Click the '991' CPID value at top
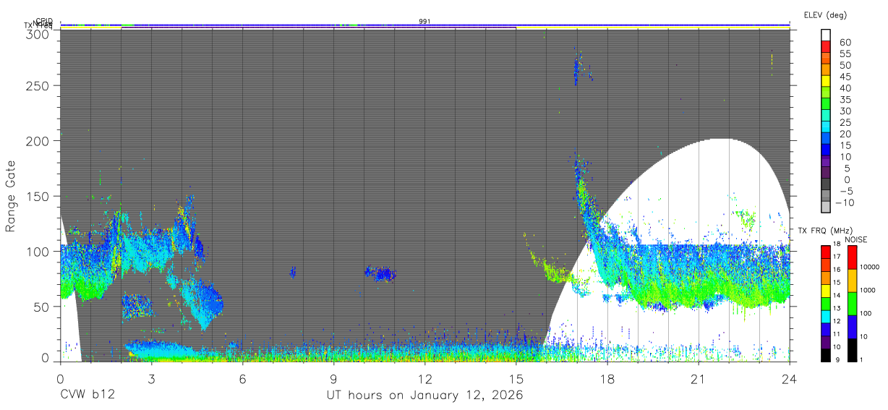The image size is (888, 410). pos(424,22)
